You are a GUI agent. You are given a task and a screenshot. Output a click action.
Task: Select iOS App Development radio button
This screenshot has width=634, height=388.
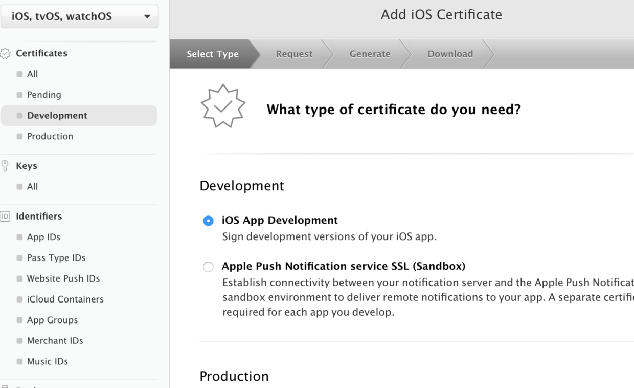[x=208, y=221]
